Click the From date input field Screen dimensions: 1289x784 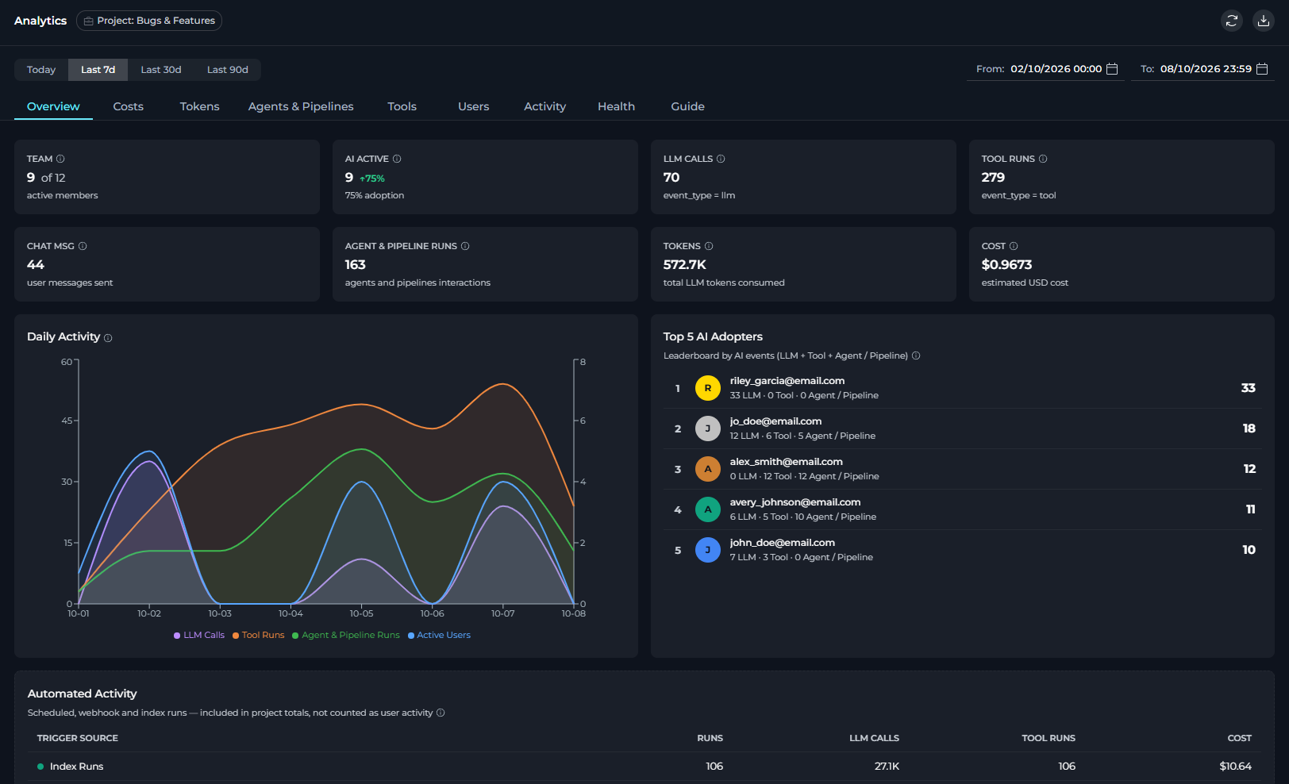click(1045, 69)
